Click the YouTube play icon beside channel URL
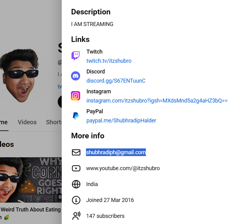 (x=76, y=168)
